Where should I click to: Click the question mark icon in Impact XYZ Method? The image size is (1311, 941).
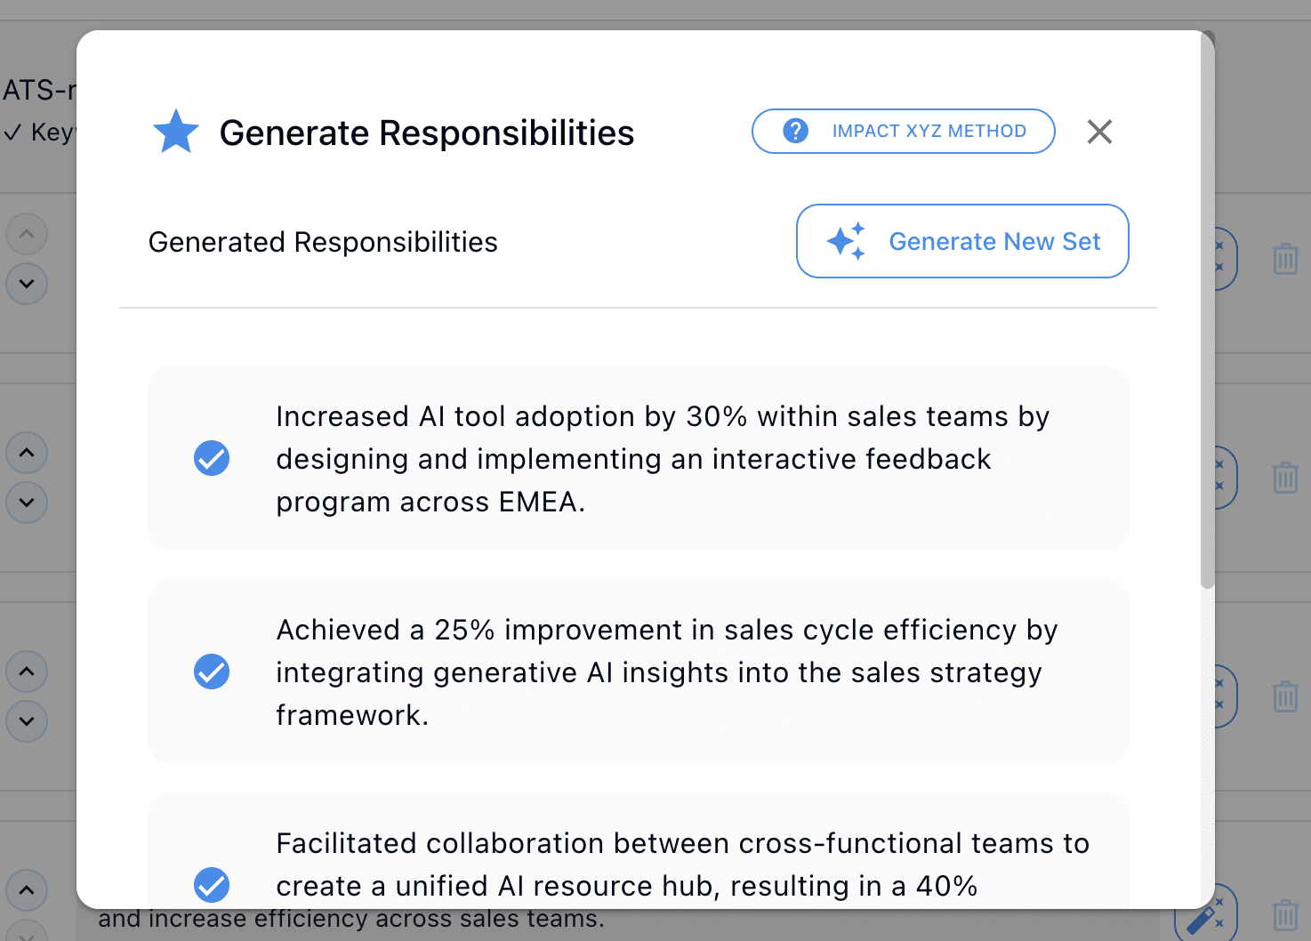click(795, 131)
